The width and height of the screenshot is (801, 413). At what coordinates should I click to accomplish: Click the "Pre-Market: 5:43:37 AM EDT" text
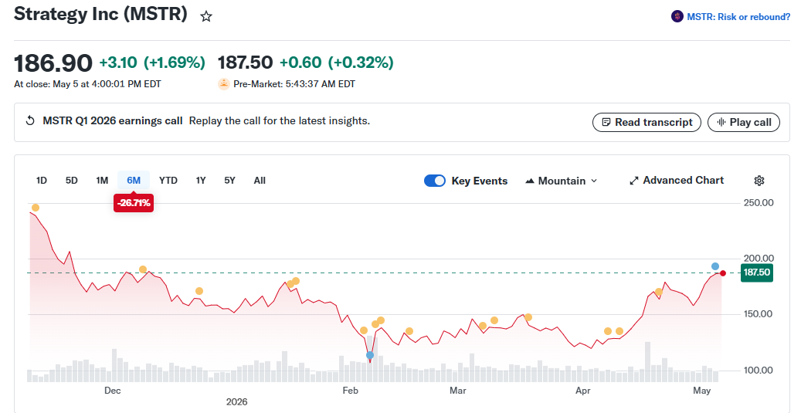[294, 84]
